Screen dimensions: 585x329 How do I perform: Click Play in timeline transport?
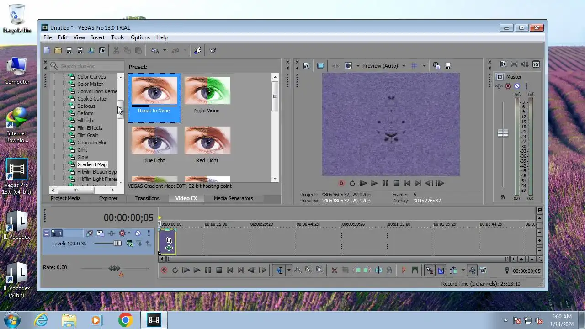click(x=197, y=271)
